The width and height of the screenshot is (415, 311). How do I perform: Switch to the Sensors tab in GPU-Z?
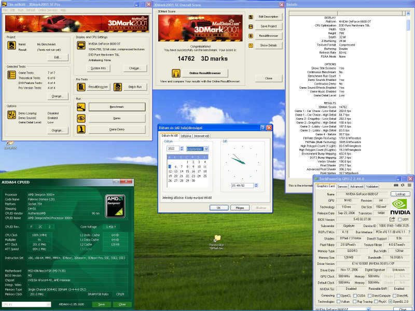click(342, 187)
